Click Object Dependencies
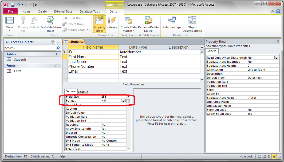The height and width of the screenshot is (162, 284). click(192, 24)
